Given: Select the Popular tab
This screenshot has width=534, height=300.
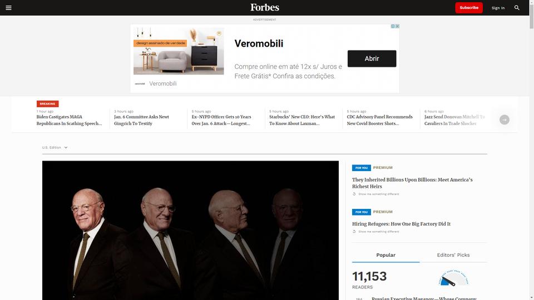Looking at the screenshot, I should pos(386,255).
